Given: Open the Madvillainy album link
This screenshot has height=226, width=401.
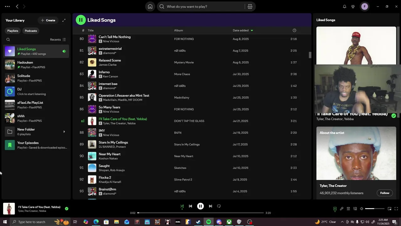Looking at the screenshot, I should 182,98.
